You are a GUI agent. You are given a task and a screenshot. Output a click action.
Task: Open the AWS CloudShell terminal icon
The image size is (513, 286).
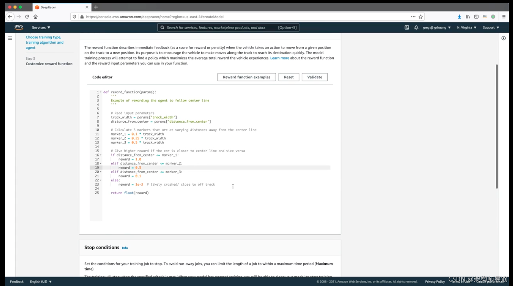[x=407, y=27]
